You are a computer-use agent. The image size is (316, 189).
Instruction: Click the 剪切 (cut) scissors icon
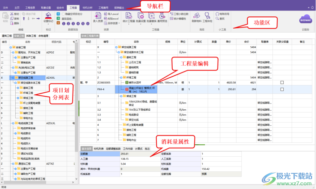(x=12, y=14)
